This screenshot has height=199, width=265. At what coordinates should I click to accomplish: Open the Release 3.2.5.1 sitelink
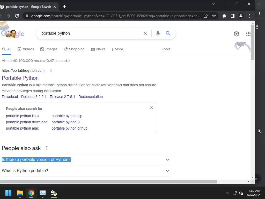click(x=34, y=97)
